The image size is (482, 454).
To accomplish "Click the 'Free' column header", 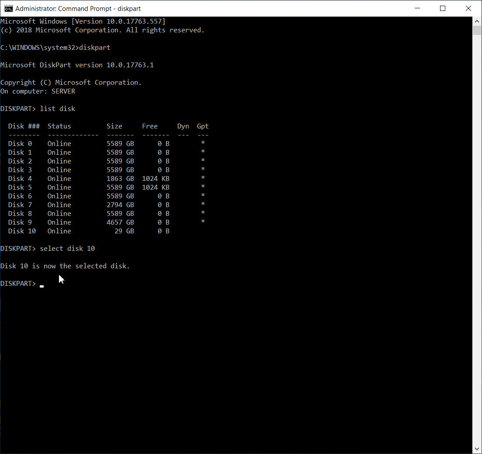I will [150, 126].
